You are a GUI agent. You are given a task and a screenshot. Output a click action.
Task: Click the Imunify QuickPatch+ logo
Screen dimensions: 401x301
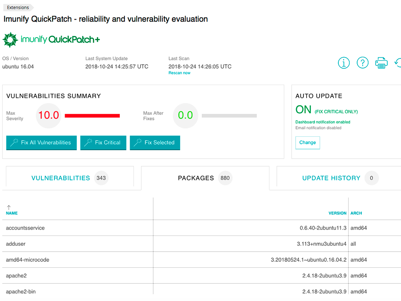[x=51, y=40]
